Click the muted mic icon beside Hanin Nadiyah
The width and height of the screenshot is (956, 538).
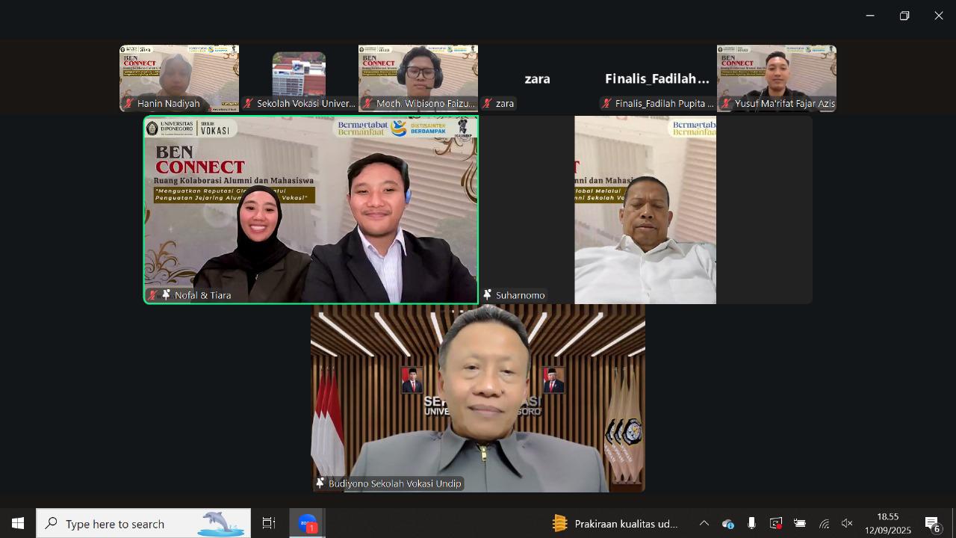128,104
